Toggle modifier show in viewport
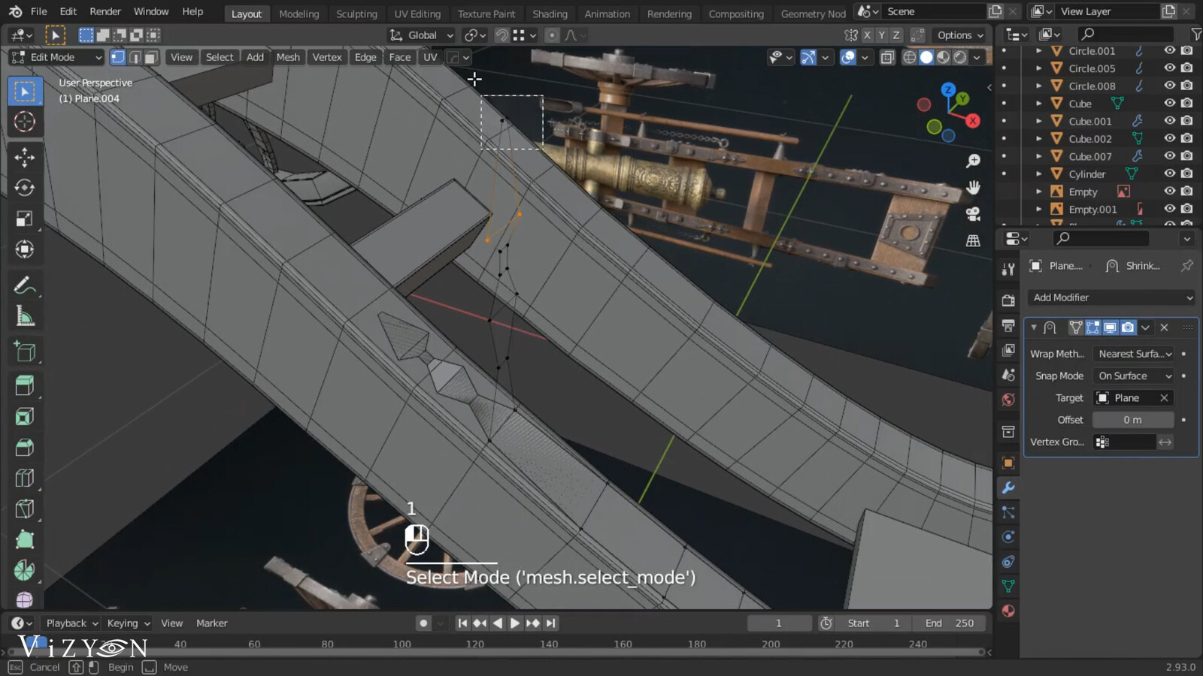 1110,327
